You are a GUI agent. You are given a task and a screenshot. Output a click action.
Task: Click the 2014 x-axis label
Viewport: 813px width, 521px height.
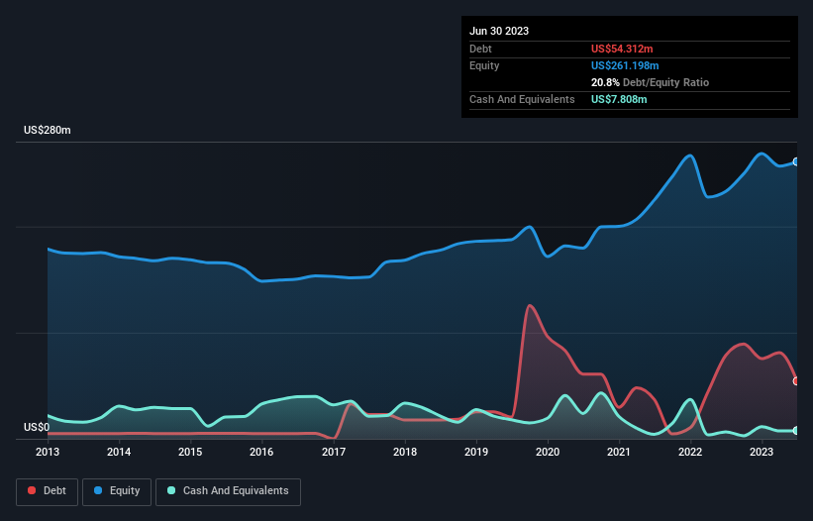(119, 452)
